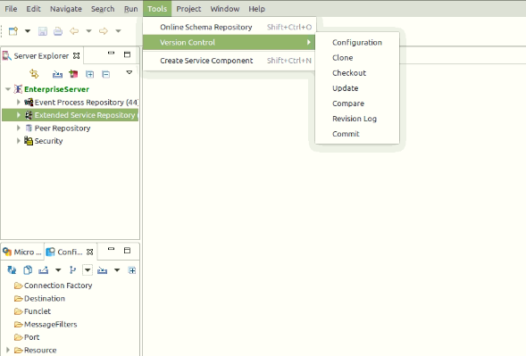Click the New wizard toolbar icon
The image size is (526, 356).
point(13,31)
